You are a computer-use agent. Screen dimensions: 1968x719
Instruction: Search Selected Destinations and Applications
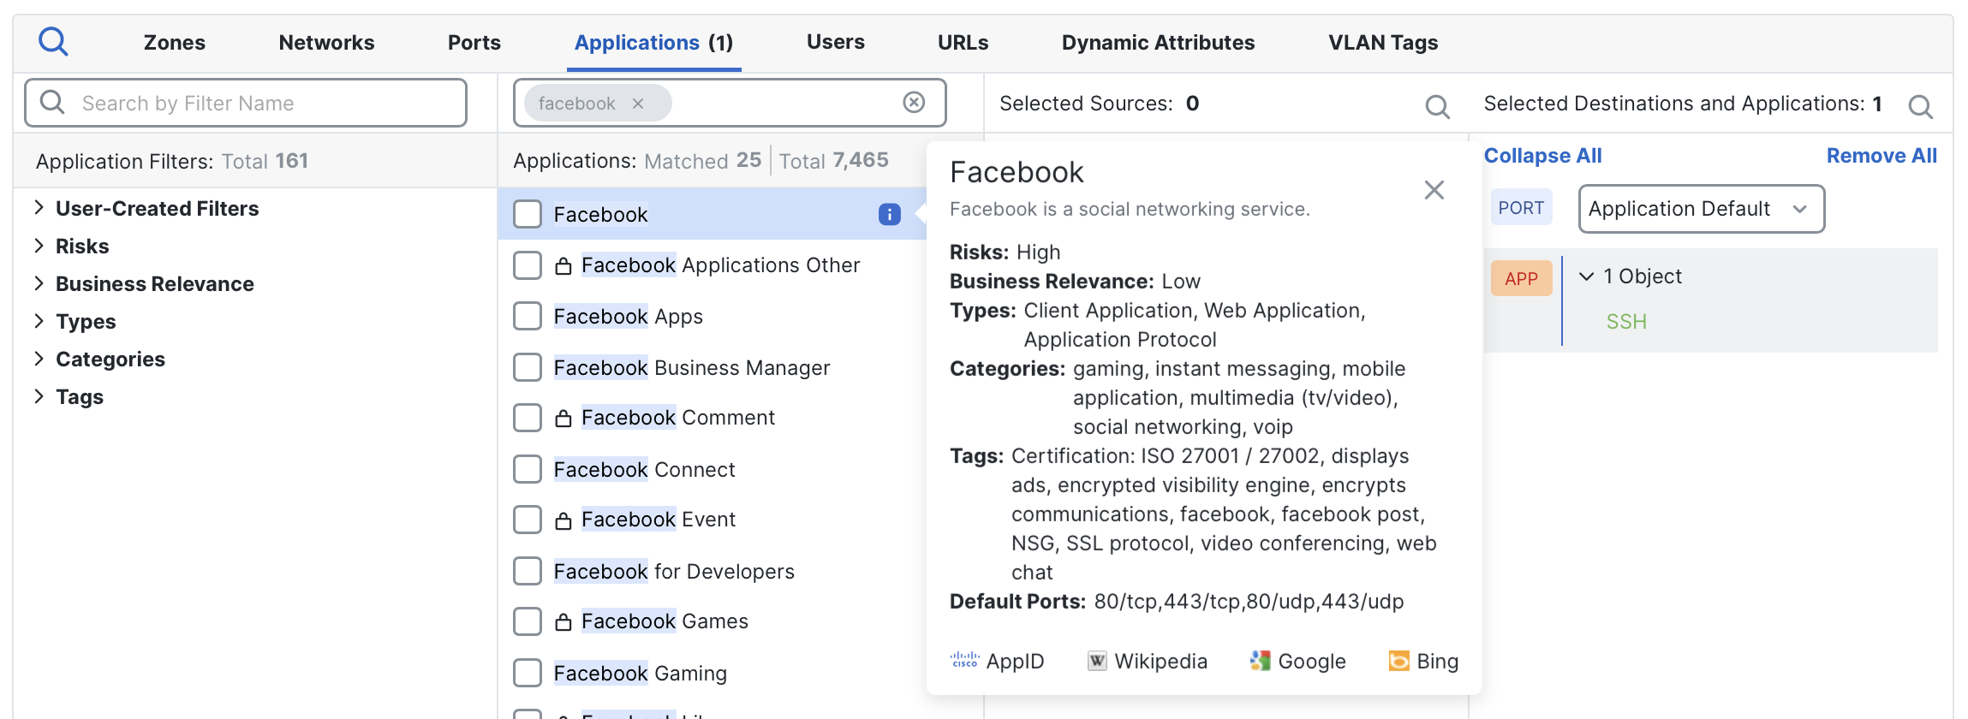point(1920,106)
